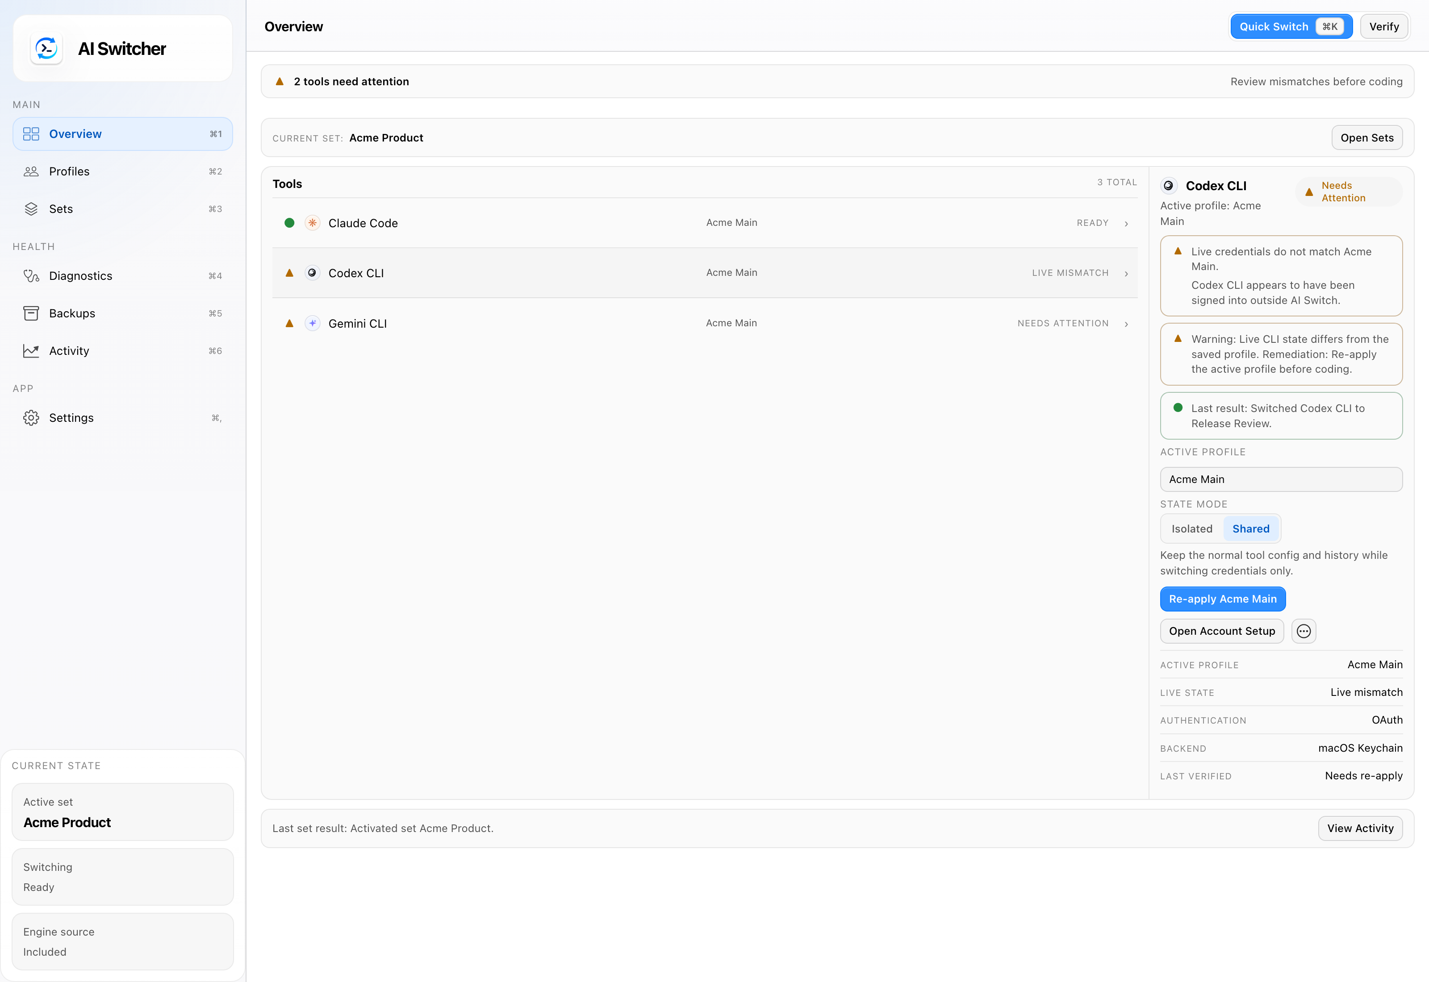Viewport: 1429px width, 982px height.
Task: Click the Engine source Included card
Action: [122, 941]
